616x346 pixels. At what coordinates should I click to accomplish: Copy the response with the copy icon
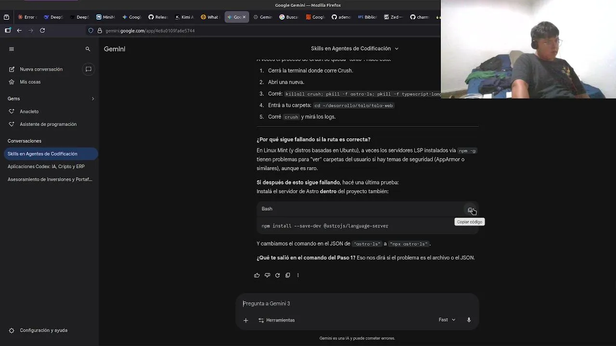pyautogui.click(x=288, y=275)
